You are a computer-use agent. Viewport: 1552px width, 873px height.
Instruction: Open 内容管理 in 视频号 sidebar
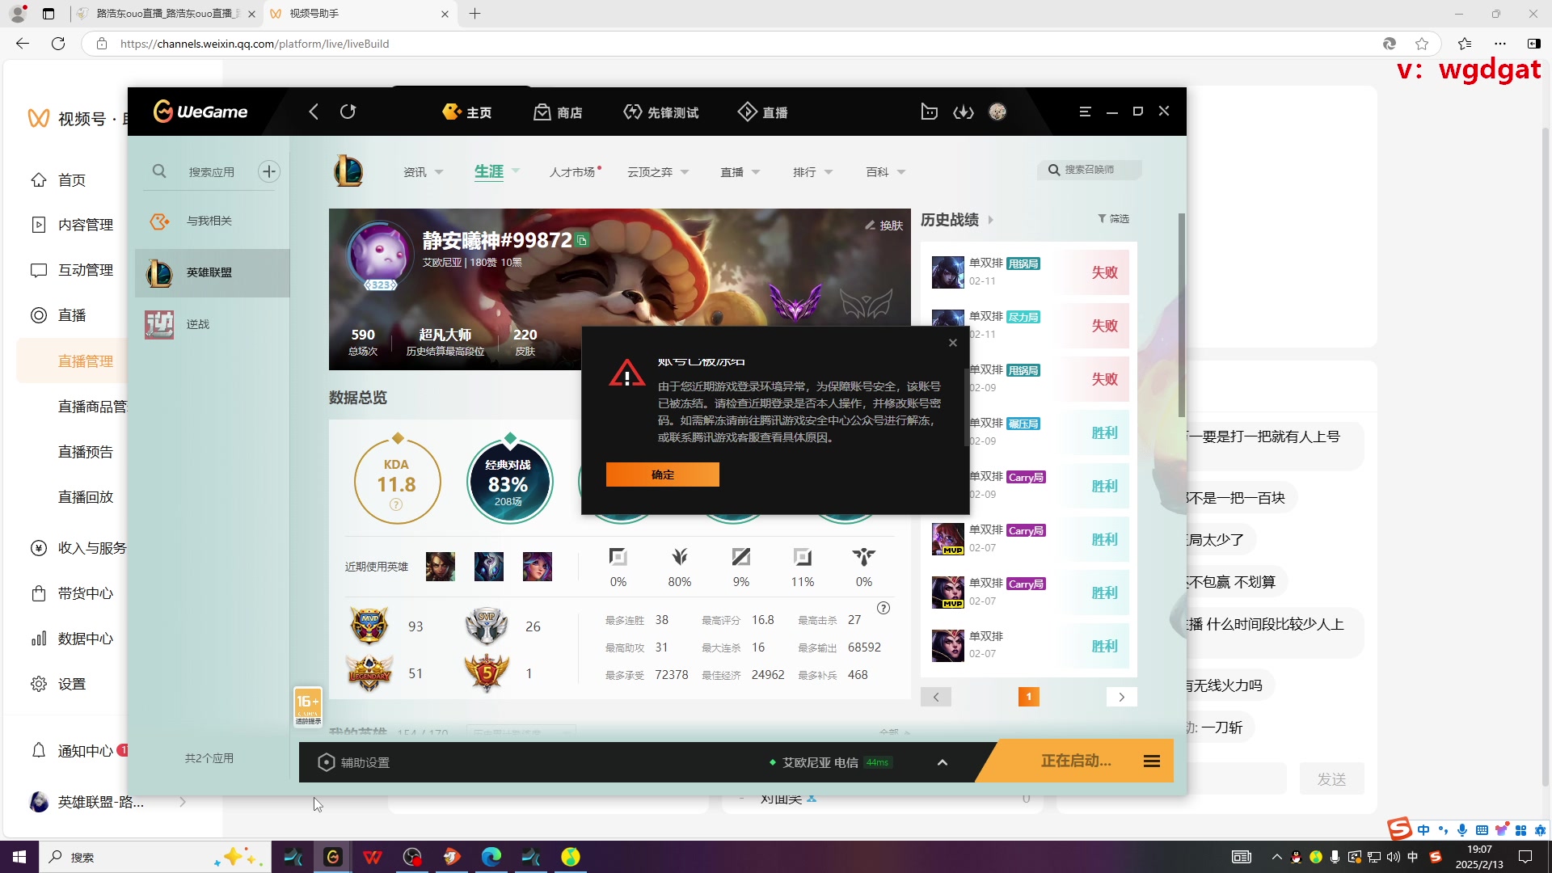(x=71, y=225)
